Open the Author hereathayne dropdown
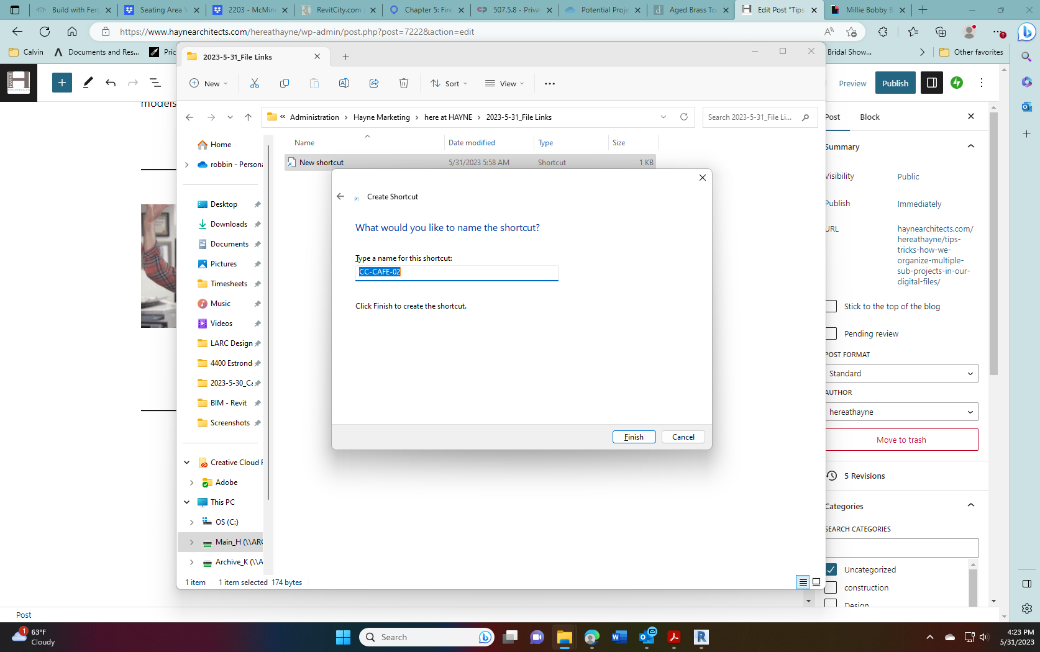The width and height of the screenshot is (1040, 652). (x=901, y=412)
